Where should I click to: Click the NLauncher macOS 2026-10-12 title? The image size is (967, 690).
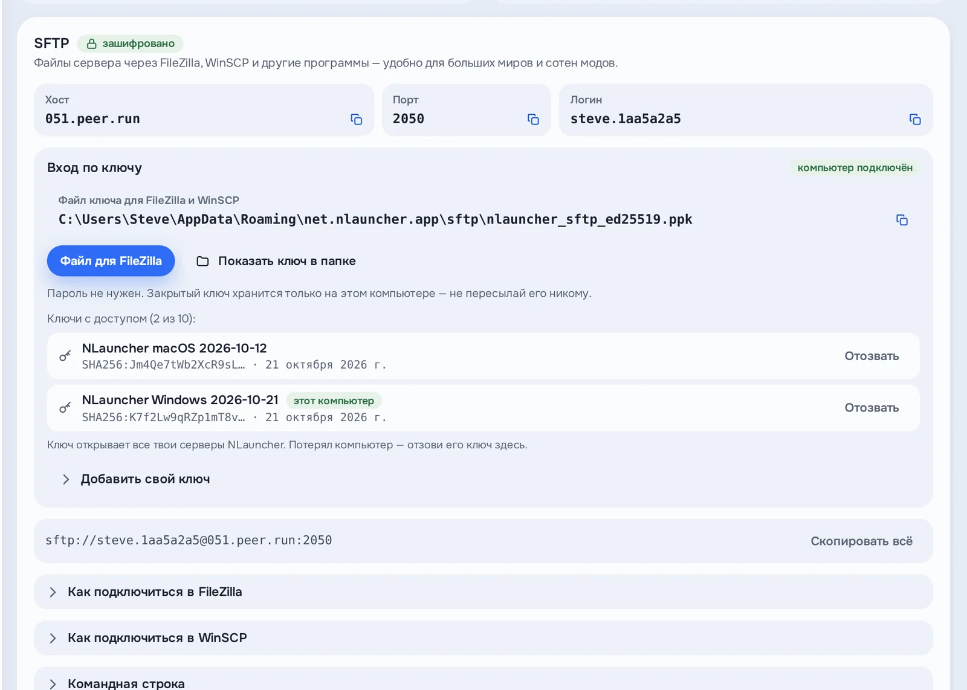click(x=174, y=348)
